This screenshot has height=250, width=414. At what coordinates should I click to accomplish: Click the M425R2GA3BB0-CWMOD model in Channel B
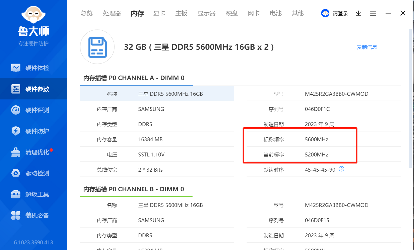[337, 205]
